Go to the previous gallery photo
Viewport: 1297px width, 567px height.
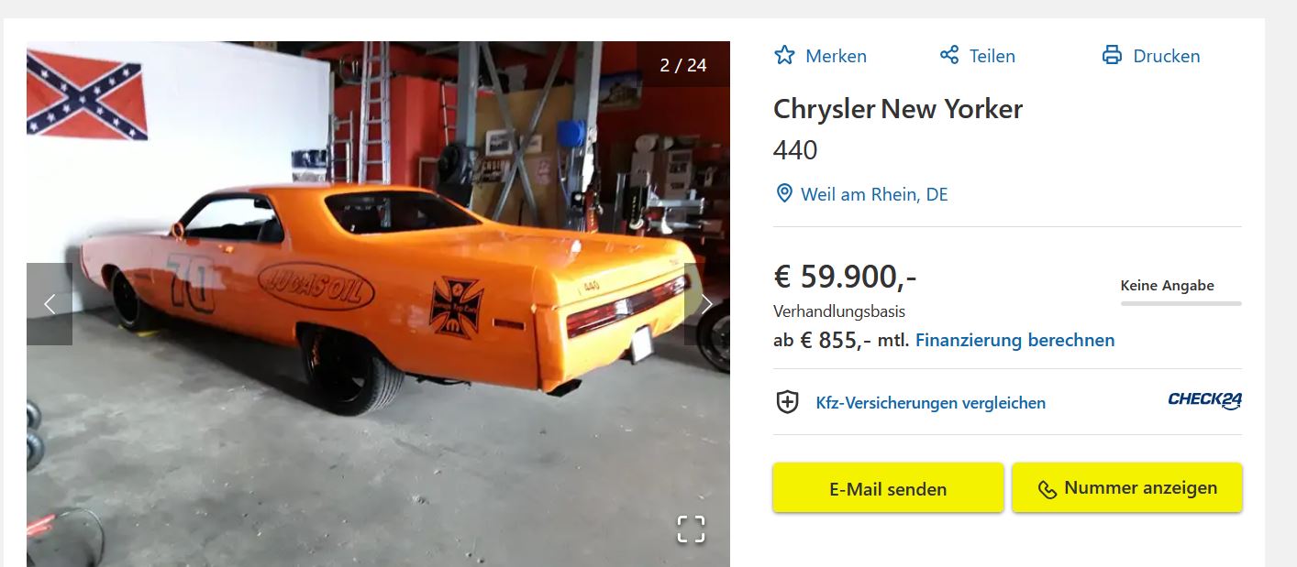coord(50,304)
